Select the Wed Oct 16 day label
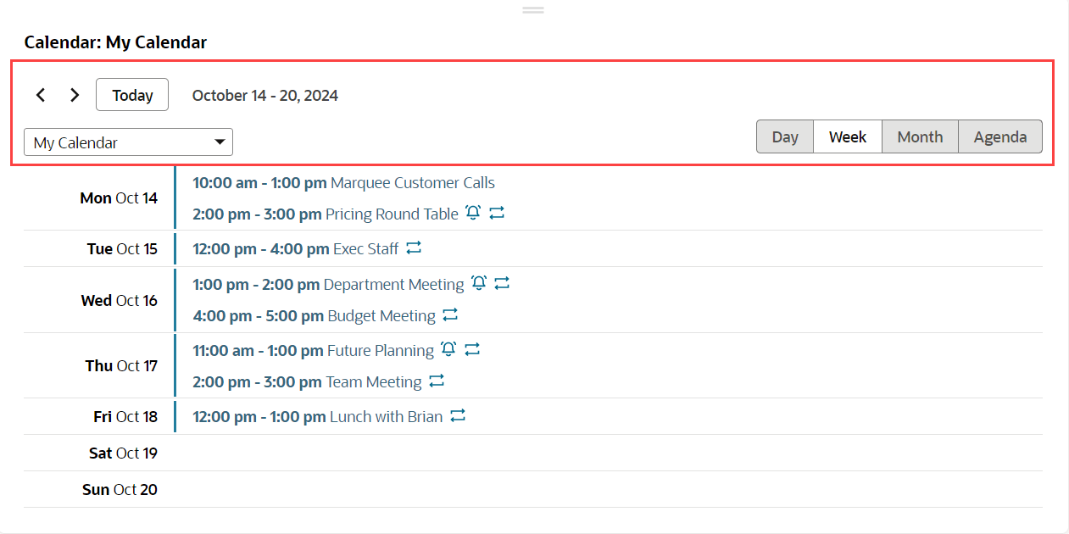This screenshot has height=534, width=1069. (x=120, y=300)
